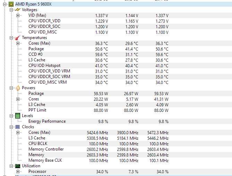Screen dimensions: 232x176
Task: Click the green Levels icon
Action: pos(18,116)
